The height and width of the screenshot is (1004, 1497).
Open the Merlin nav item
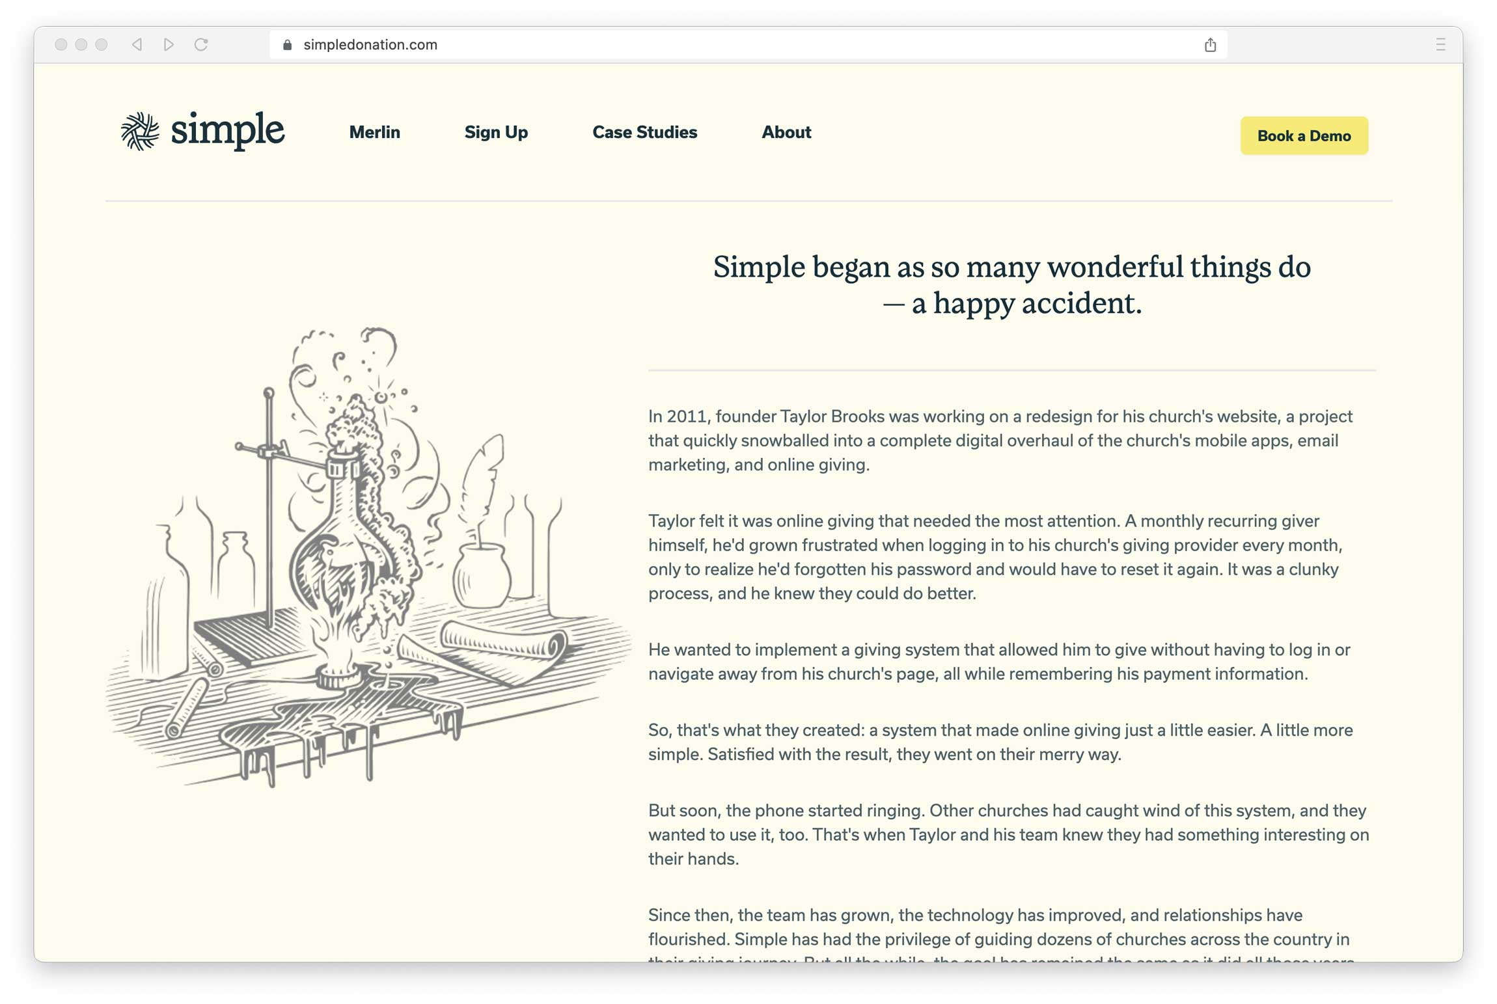tap(374, 132)
